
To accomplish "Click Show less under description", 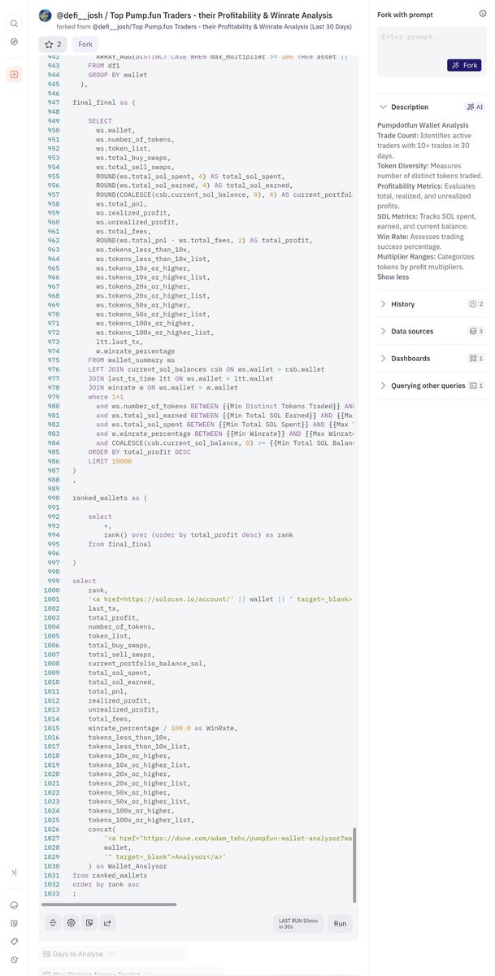I will click(393, 277).
